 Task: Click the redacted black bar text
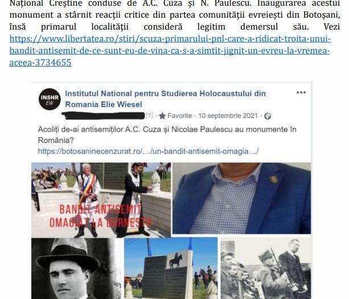(x=103, y=116)
